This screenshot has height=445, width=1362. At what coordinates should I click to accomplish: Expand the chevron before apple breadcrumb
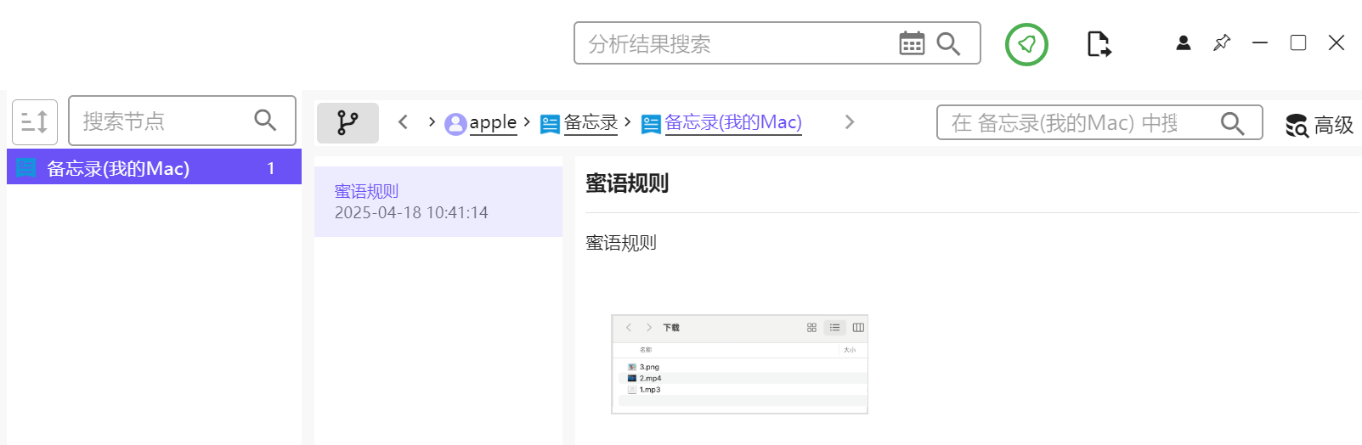click(x=432, y=122)
